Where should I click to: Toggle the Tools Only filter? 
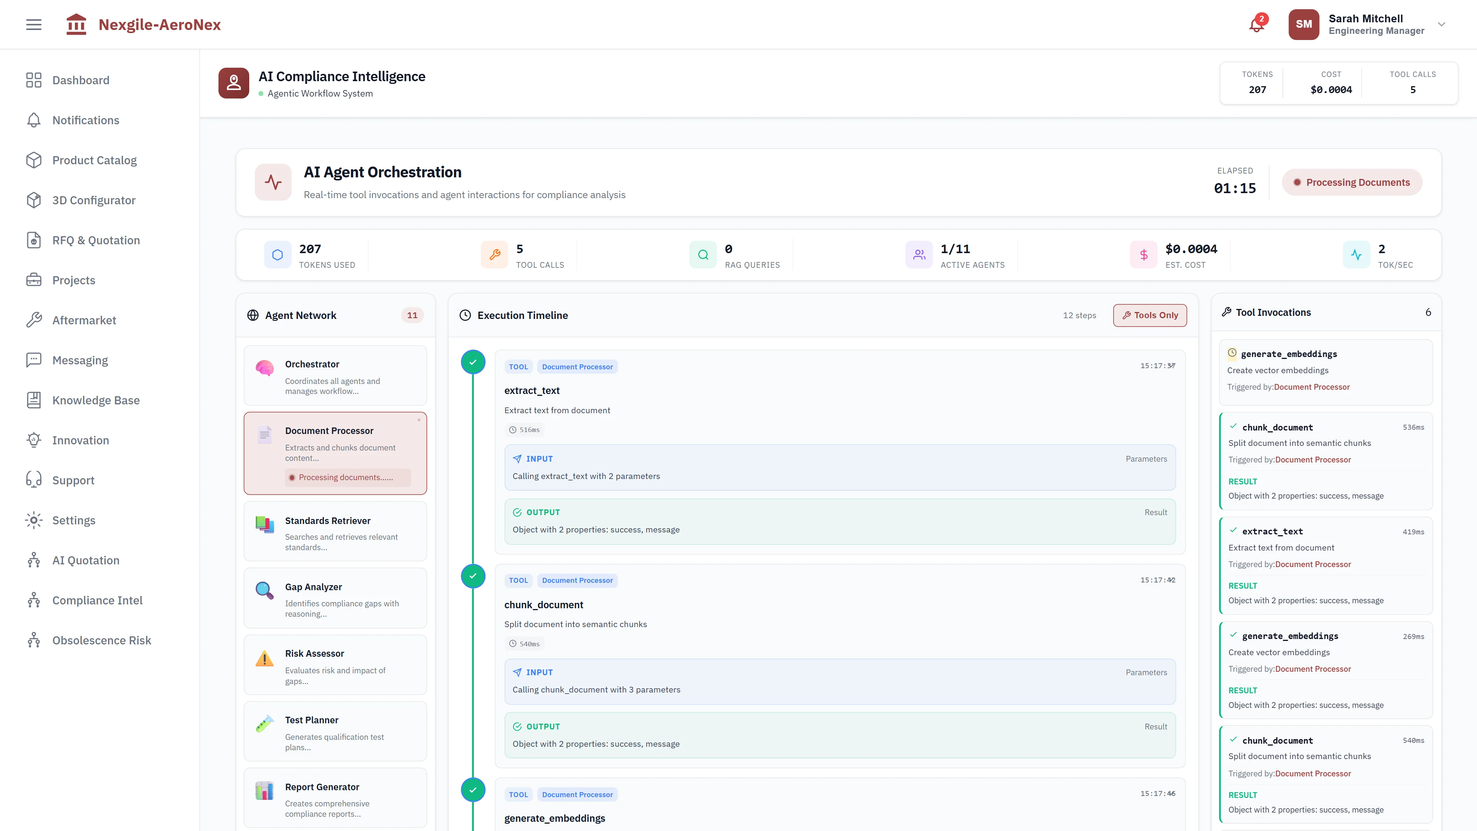click(x=1149, y=315)
